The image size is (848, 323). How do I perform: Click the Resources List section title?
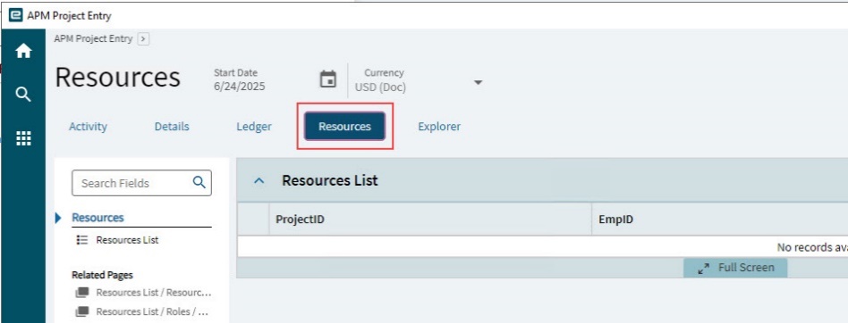click(330, 180)
